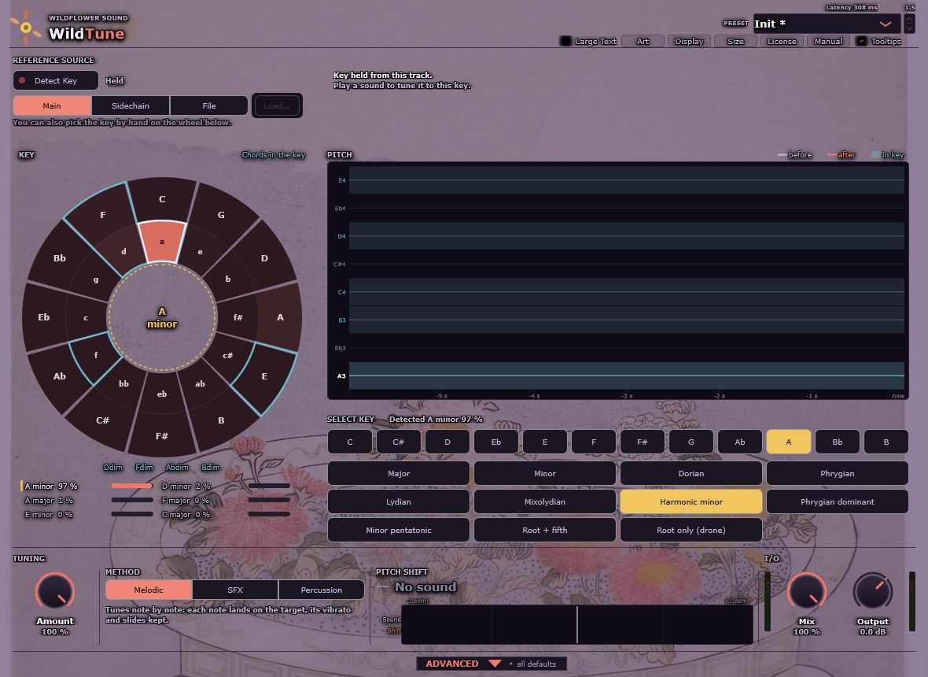Click the 'in key' legend entry
The width and height of the screenshot is (928, 677).
click(x=888, y=154)
